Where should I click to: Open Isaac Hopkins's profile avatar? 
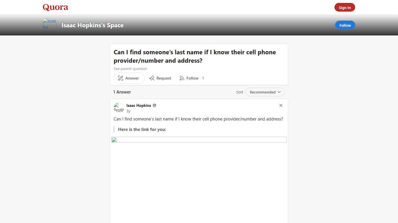point(118,108)
